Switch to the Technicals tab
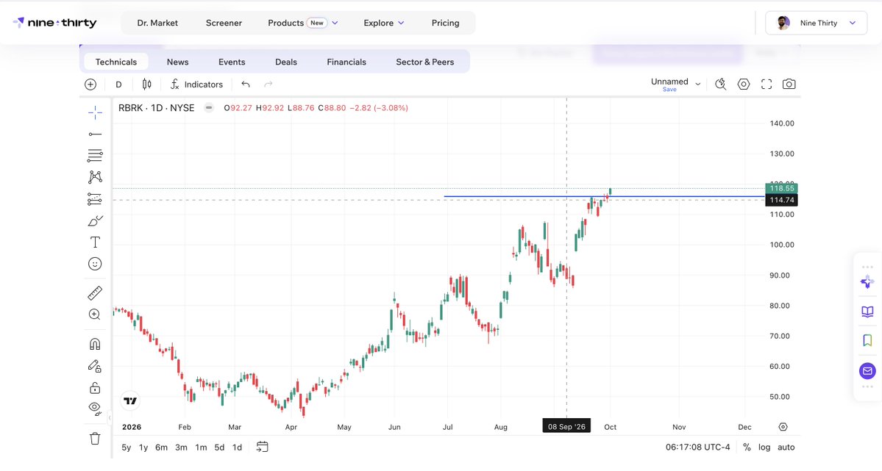Viewport: 882px width, 471px height. point(116,62)
